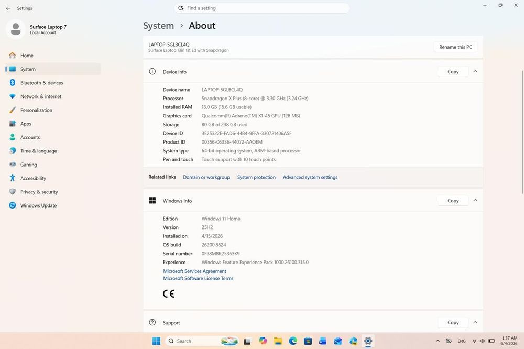Select the Storage 80 GB of 238 GB text

[224, 125]
